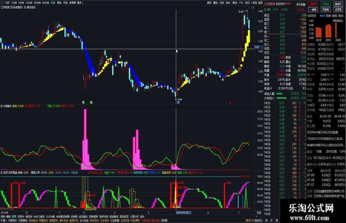Image resolution: width=346 pixels, height=223 pixels.
Task: Click the 设预警 alert button
Action: pos(338,10)
